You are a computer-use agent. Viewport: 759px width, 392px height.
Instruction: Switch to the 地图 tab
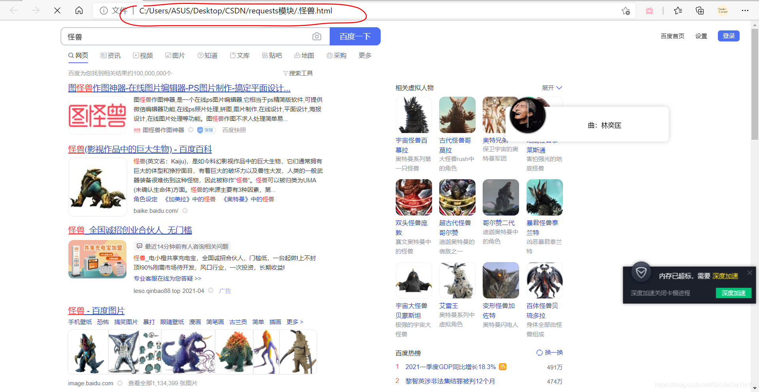tap(304, 55)
